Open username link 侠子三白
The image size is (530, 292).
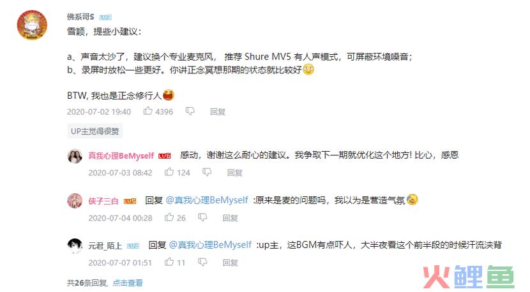click(103, 201)
